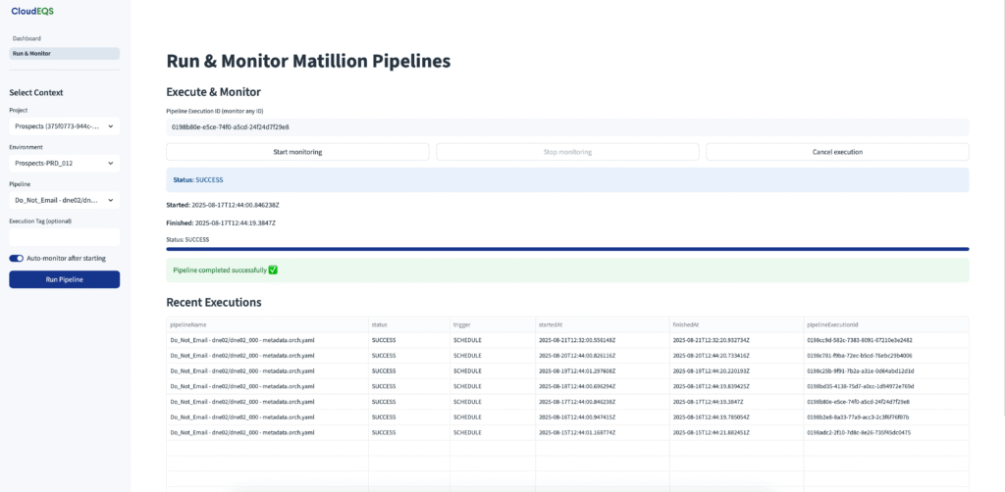Focus the Pipeline Execution ID input
1005x492 pixels.
pos(567,126)
